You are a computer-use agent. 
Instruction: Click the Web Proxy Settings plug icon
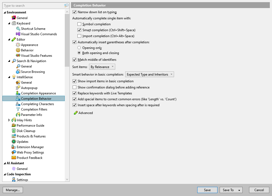13,152
